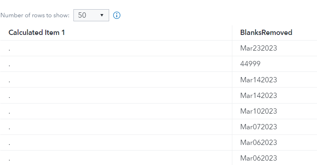Click the first Mar142023 cell

pyautogui.click(x=258, y=79)
